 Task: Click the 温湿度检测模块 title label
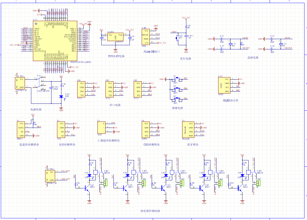[29, 145]
